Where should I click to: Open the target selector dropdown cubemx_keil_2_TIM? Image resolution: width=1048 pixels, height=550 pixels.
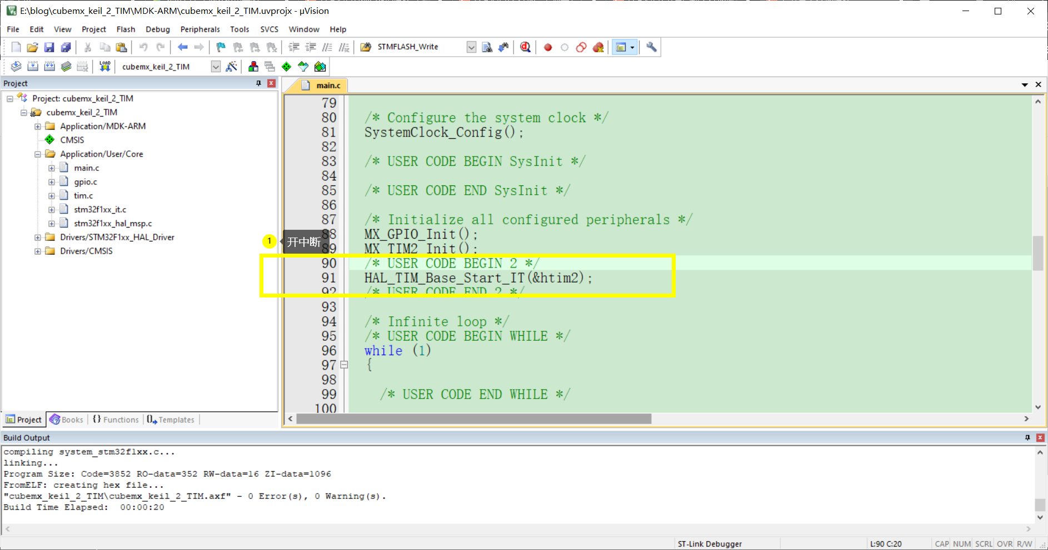tap(216, 67)
